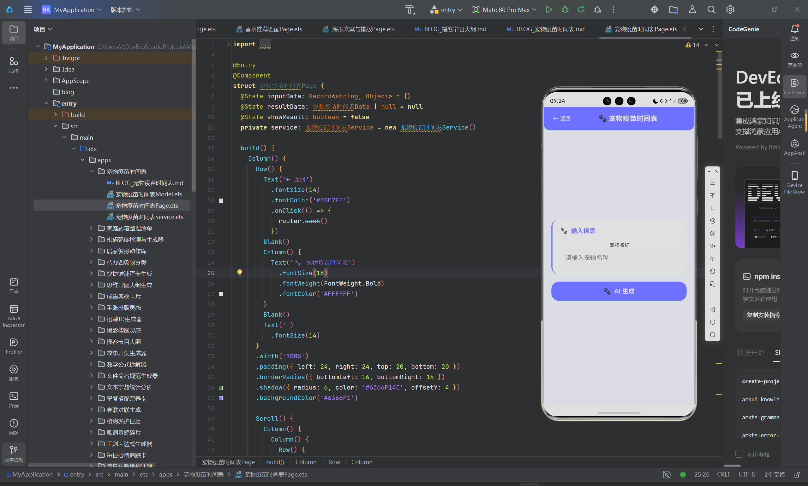Screen dimensions: 808x486
Task: Open 宠物疫苗时间表Service.ets in project tree
Action: [149, 217]
